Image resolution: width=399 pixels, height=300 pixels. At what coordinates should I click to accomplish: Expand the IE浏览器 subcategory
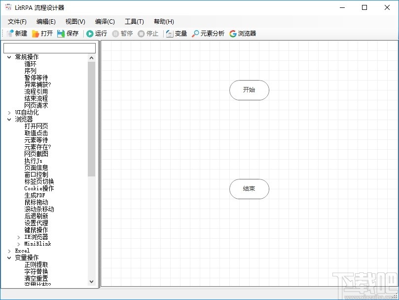(19, 237)
